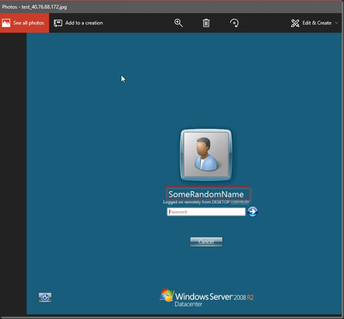Click the Windows Server 2008 R2 text

(214, 296)
